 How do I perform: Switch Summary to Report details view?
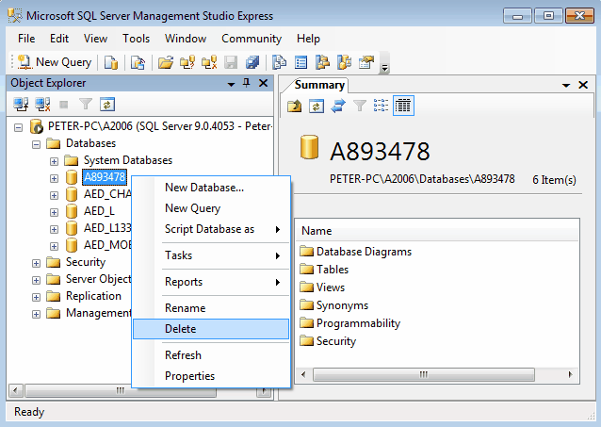click(x=403, y=106)
